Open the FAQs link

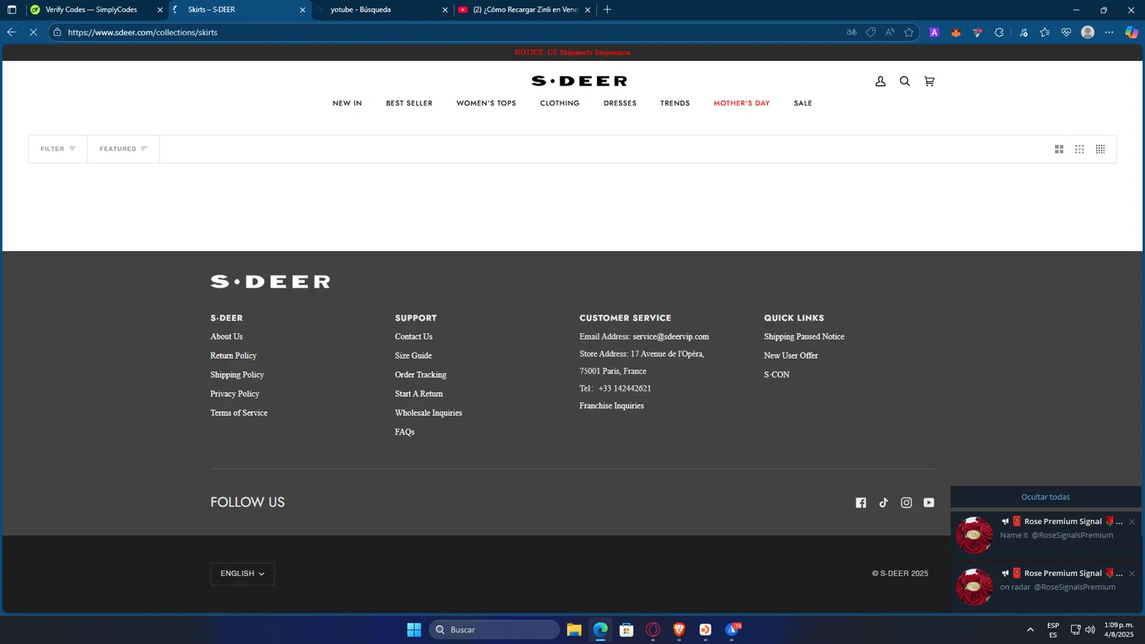(x=405, y=432)
